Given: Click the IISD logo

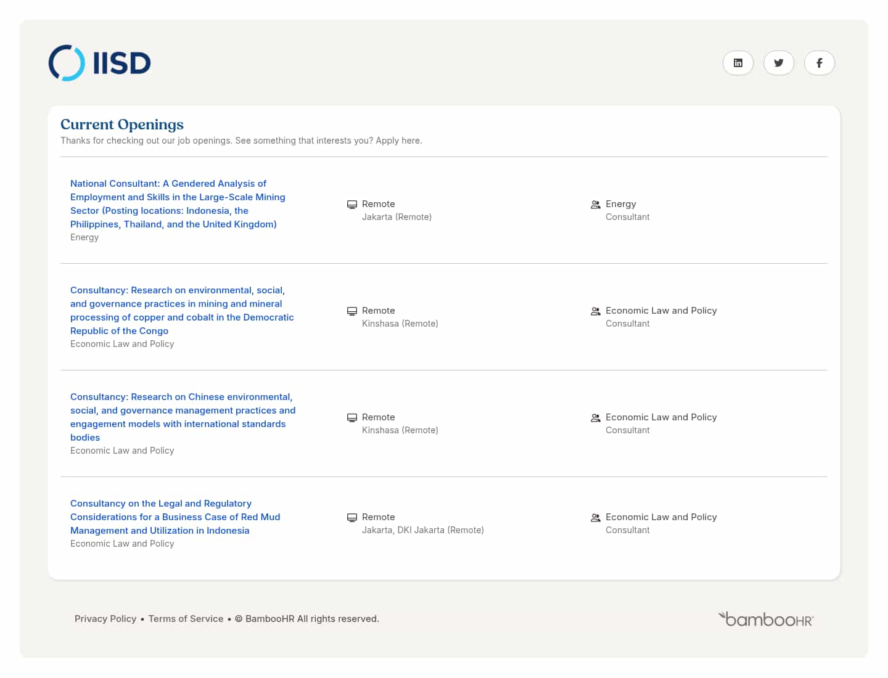Looking at the screenshot, I should [100, 63].
